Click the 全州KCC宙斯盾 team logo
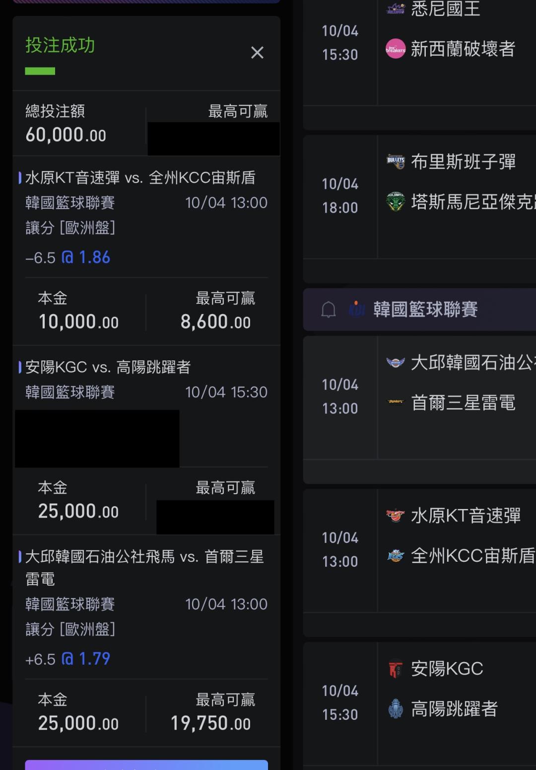Screen dimensions: 536x770 tap(396, 555)
